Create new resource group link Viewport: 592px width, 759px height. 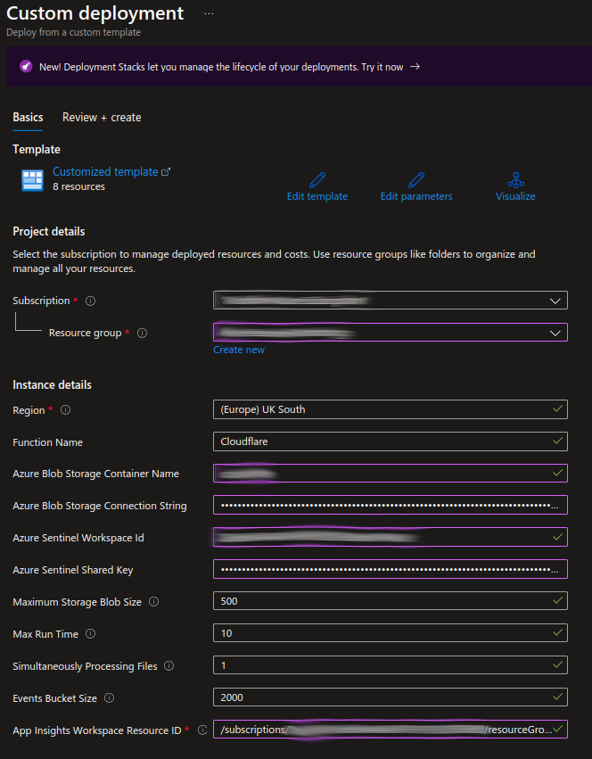coord(239,350)
